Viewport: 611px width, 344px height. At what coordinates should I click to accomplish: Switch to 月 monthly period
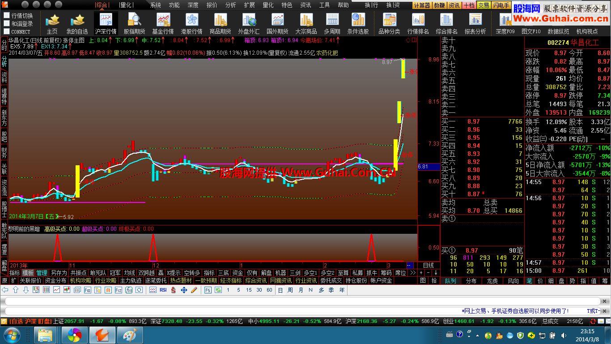[x=301, y=290]
